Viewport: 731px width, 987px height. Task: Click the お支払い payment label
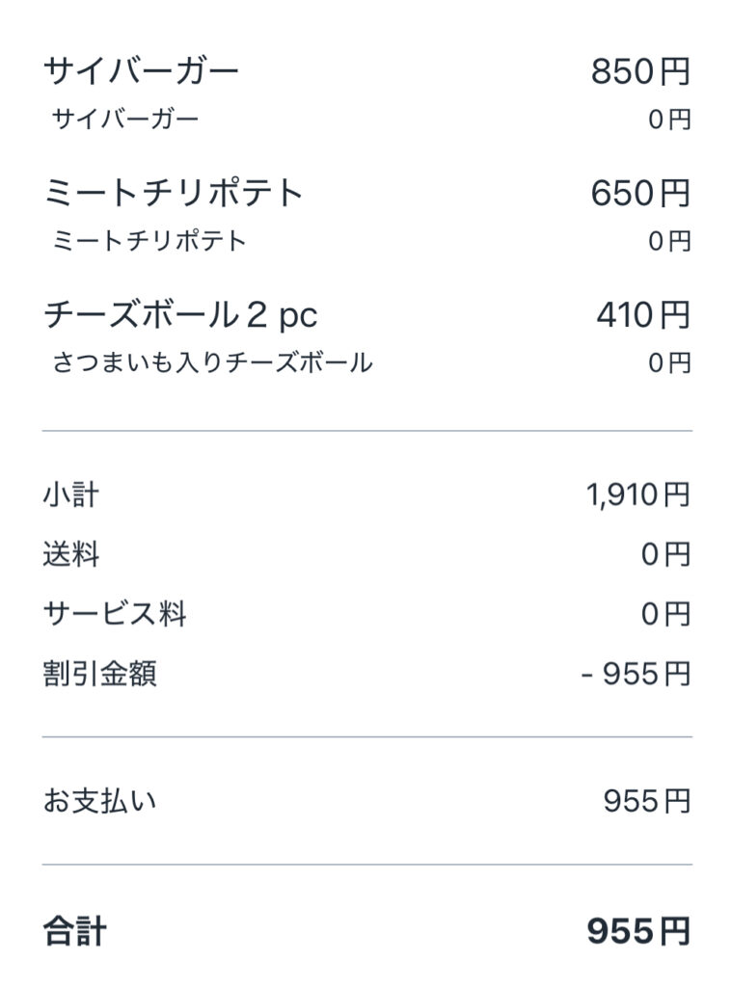tap(99, 801)
